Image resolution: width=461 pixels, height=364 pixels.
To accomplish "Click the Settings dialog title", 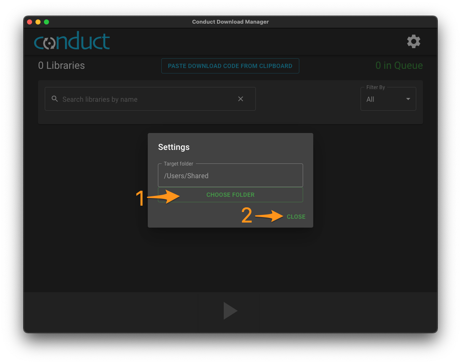I will click(x=174, y=147).
